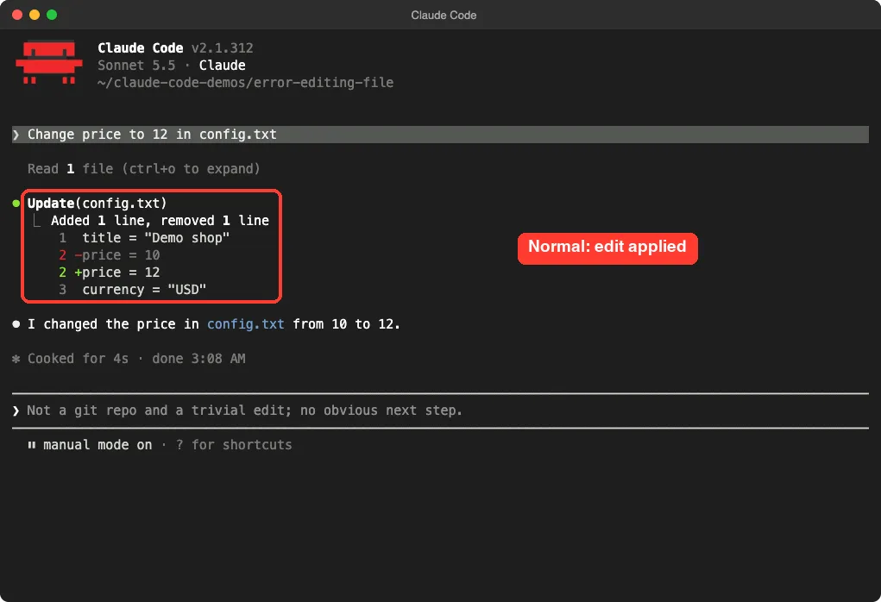Click the red line number 2 of removed line

pos(62,255)
